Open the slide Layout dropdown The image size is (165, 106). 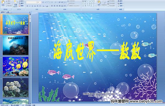[21, 1]
